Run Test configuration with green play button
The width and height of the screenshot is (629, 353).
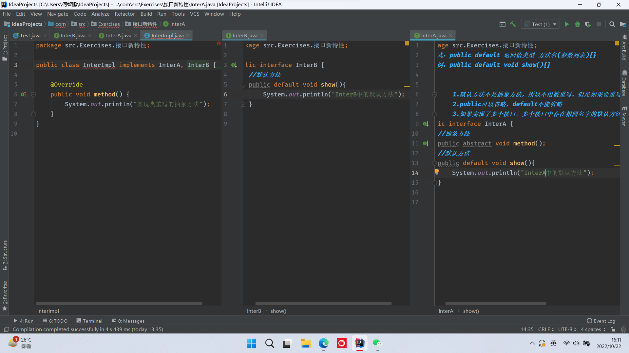click(567, 24)
